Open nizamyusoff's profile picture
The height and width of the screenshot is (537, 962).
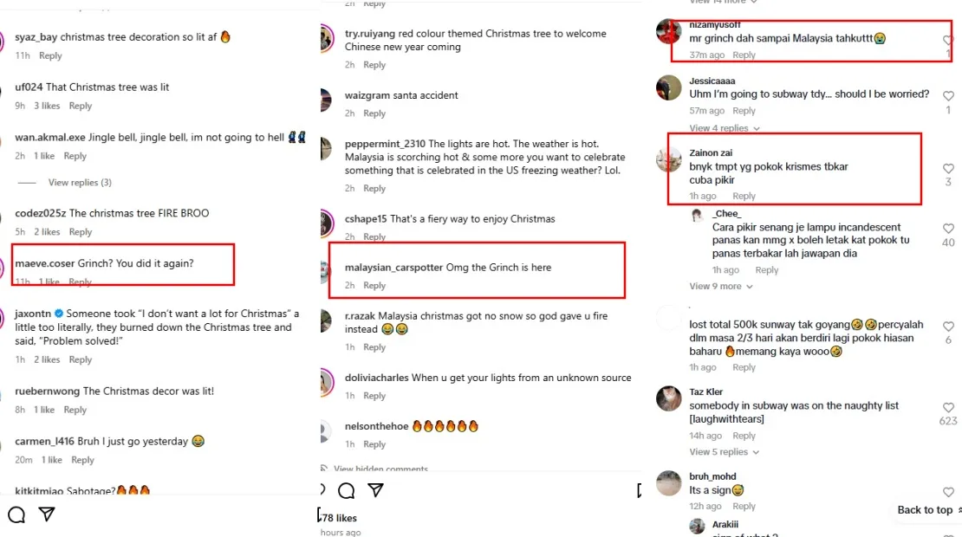(668, 32)
